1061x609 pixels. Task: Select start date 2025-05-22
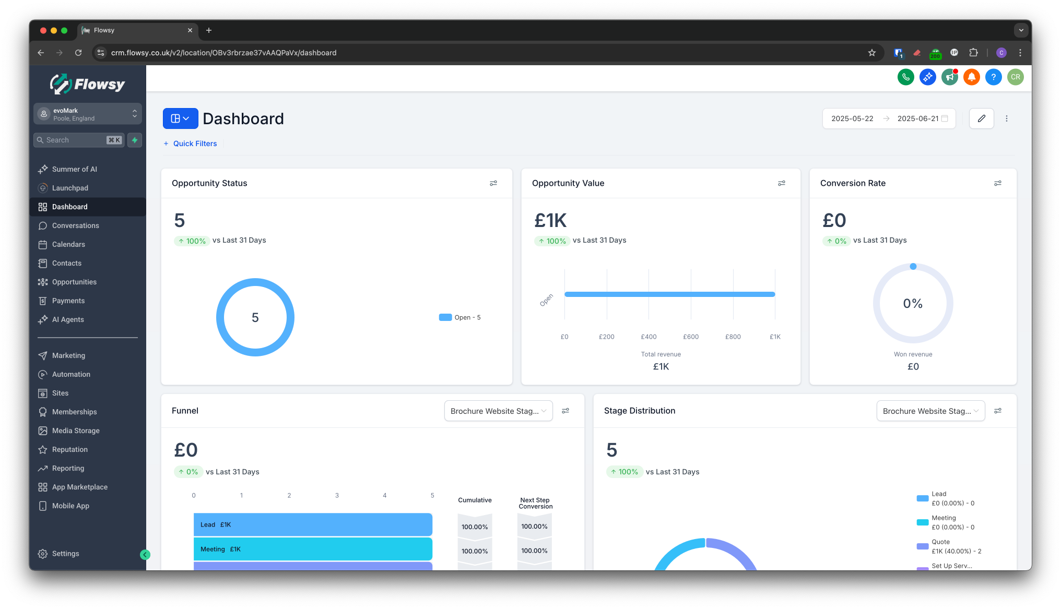coord(852,118)
